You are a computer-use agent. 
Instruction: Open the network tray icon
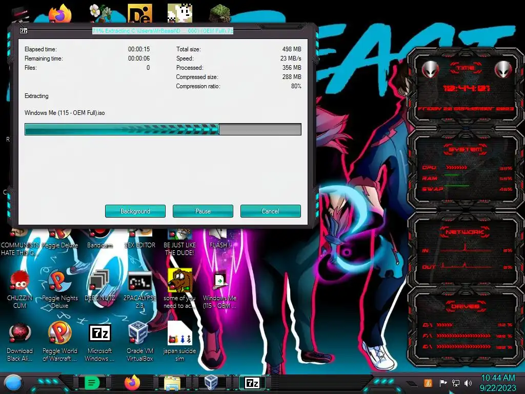(456, 383)
